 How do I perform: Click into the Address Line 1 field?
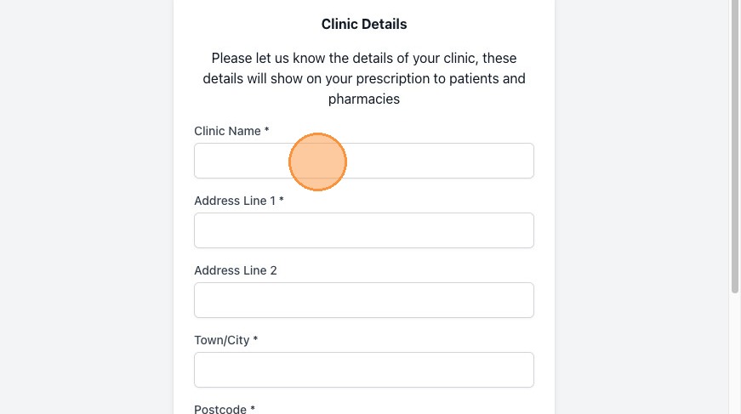pos(364,230)
